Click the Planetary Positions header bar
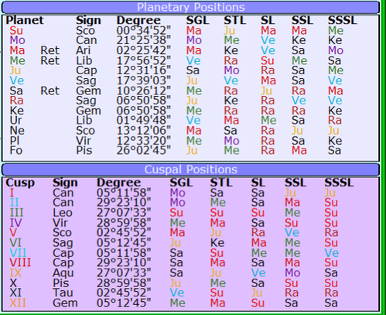Viewport: 386px width, 315px height. pos(190,7)
